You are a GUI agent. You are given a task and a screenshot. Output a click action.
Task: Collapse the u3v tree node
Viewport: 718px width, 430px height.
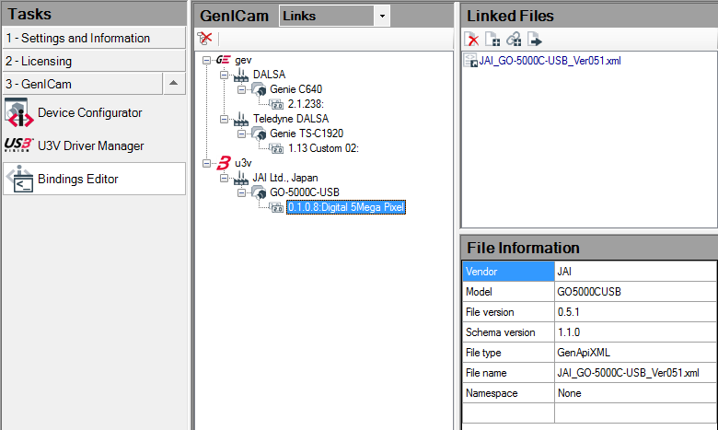coord(206,163)
